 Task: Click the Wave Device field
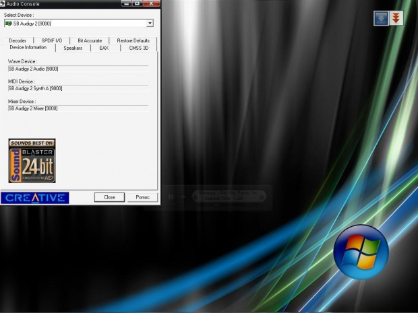pos(78,69)
